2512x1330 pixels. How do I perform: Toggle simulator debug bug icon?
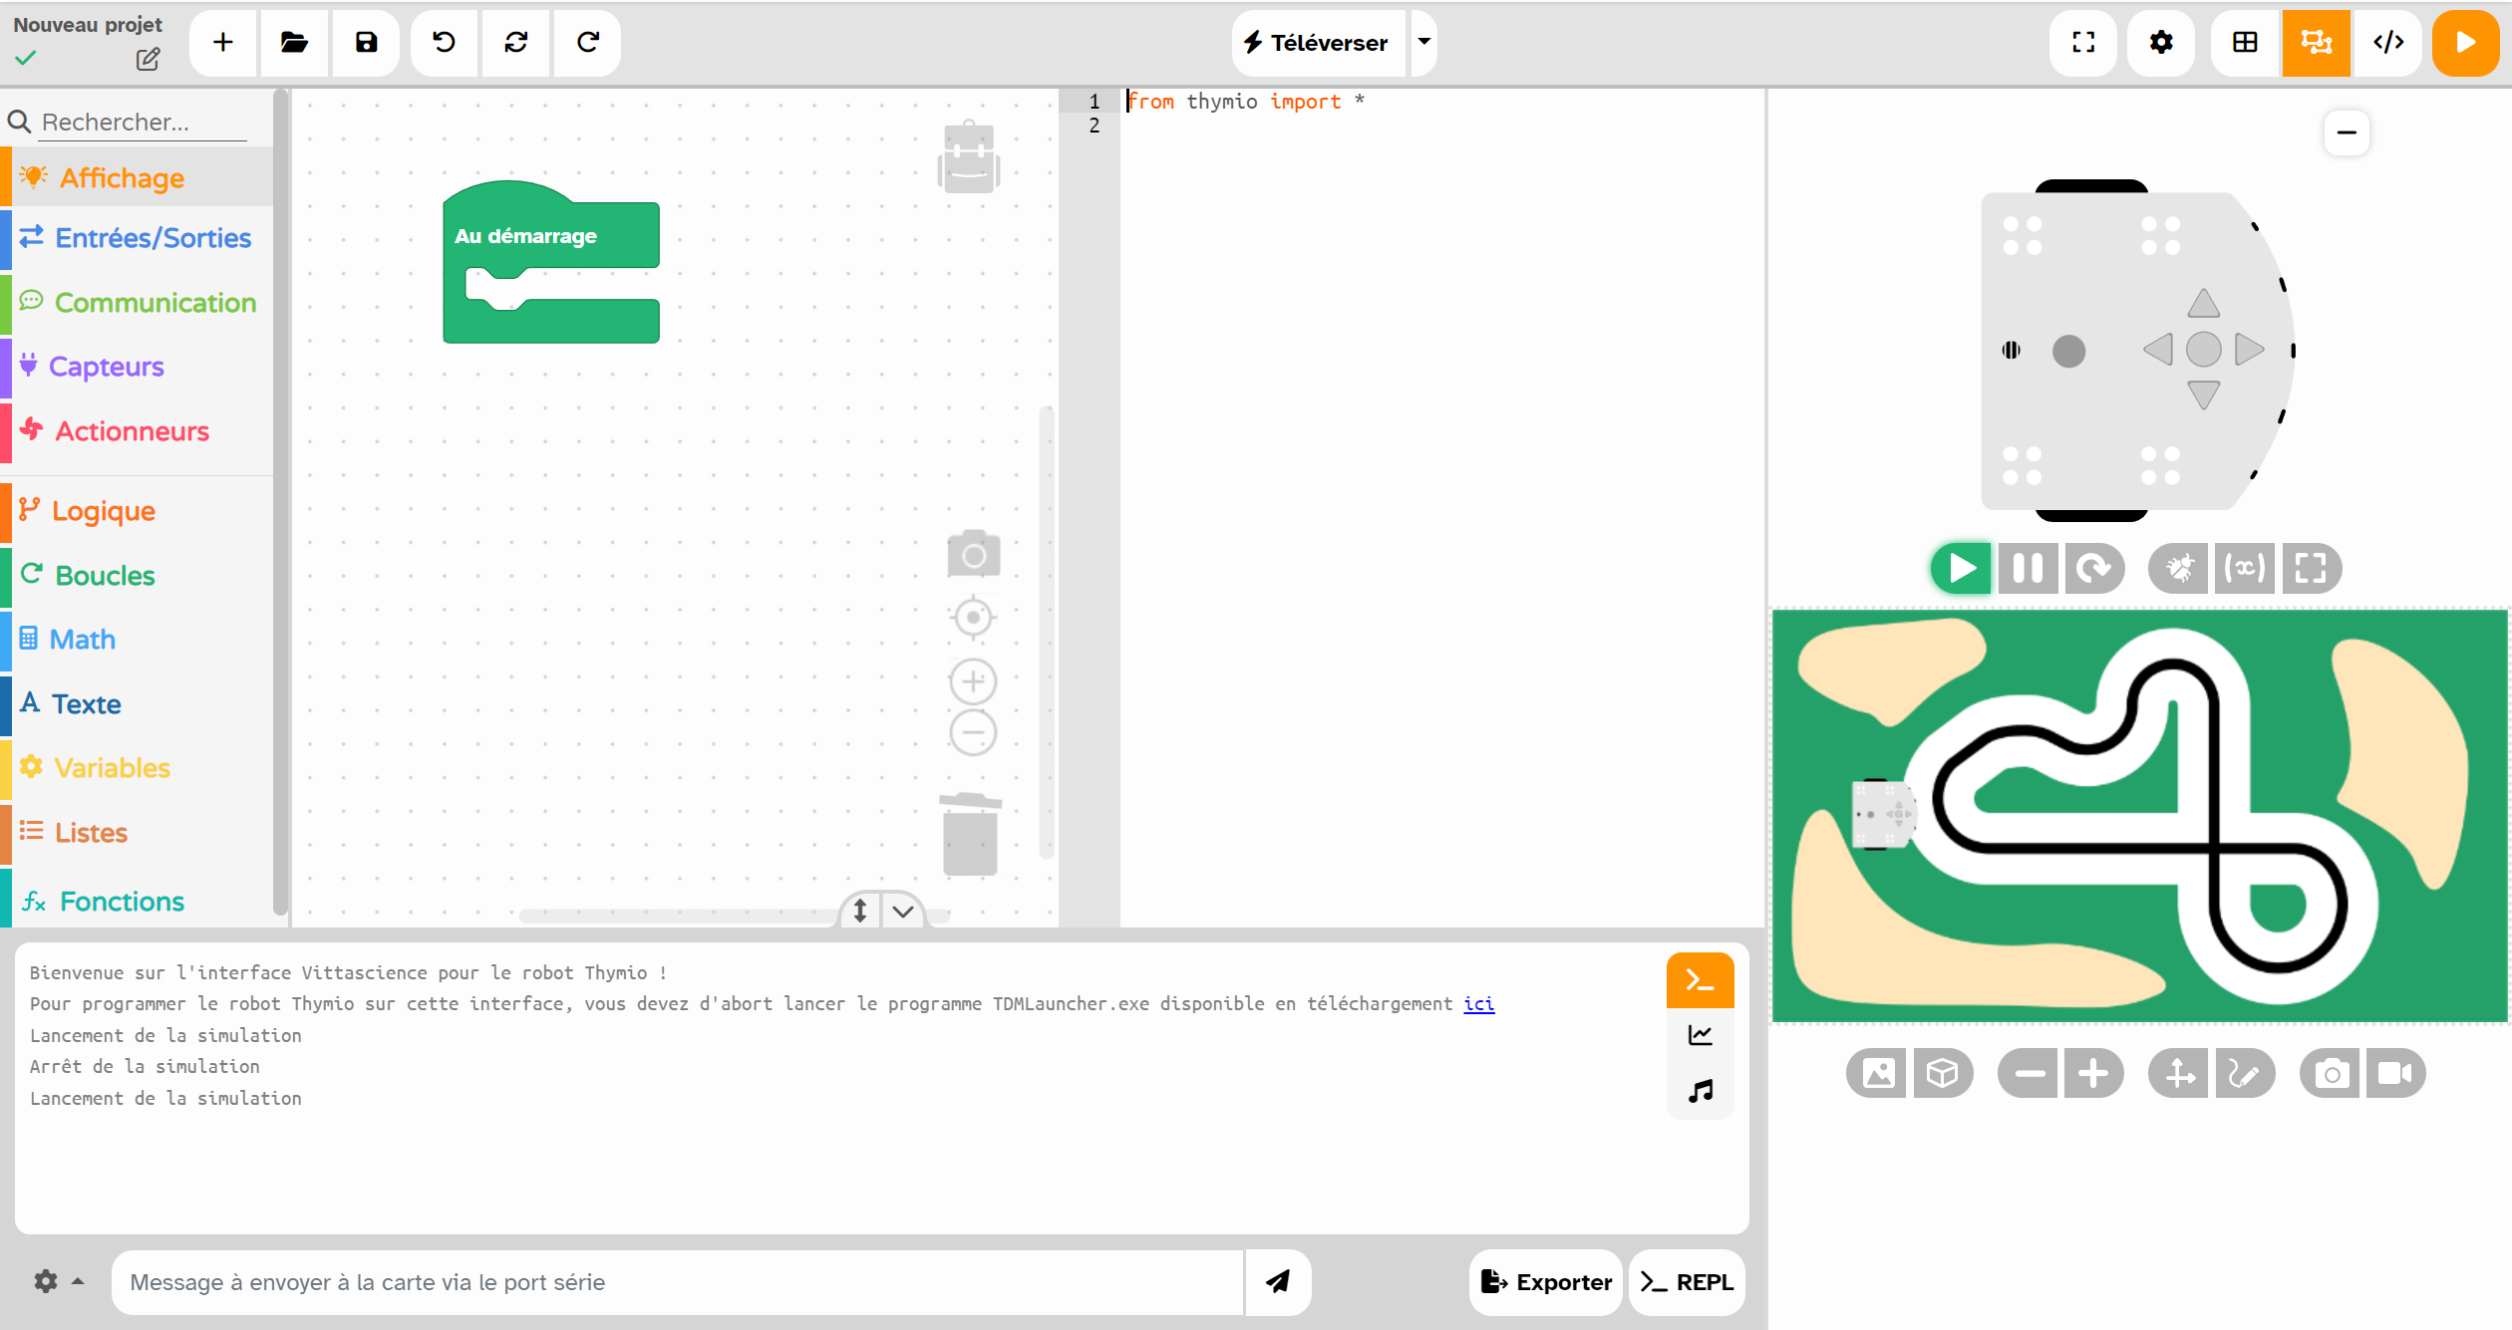[x=2179, y=569]
